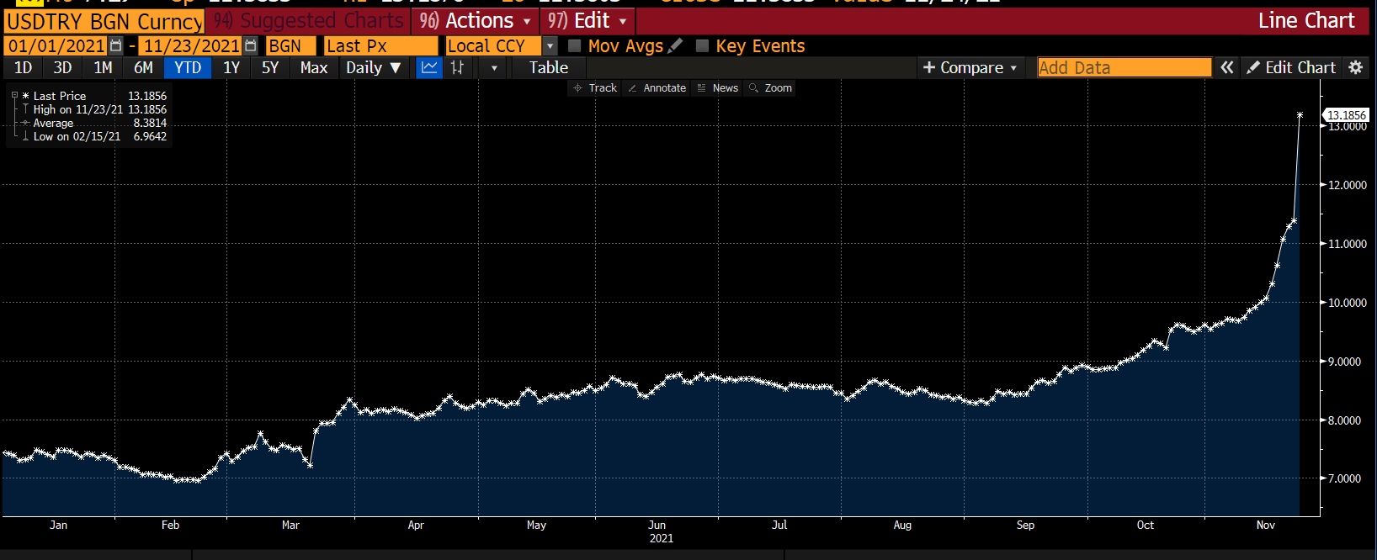Screen dimensions: 1377x560
Task: Click the Add Data input field
Action: click(x=1123, y=68)
